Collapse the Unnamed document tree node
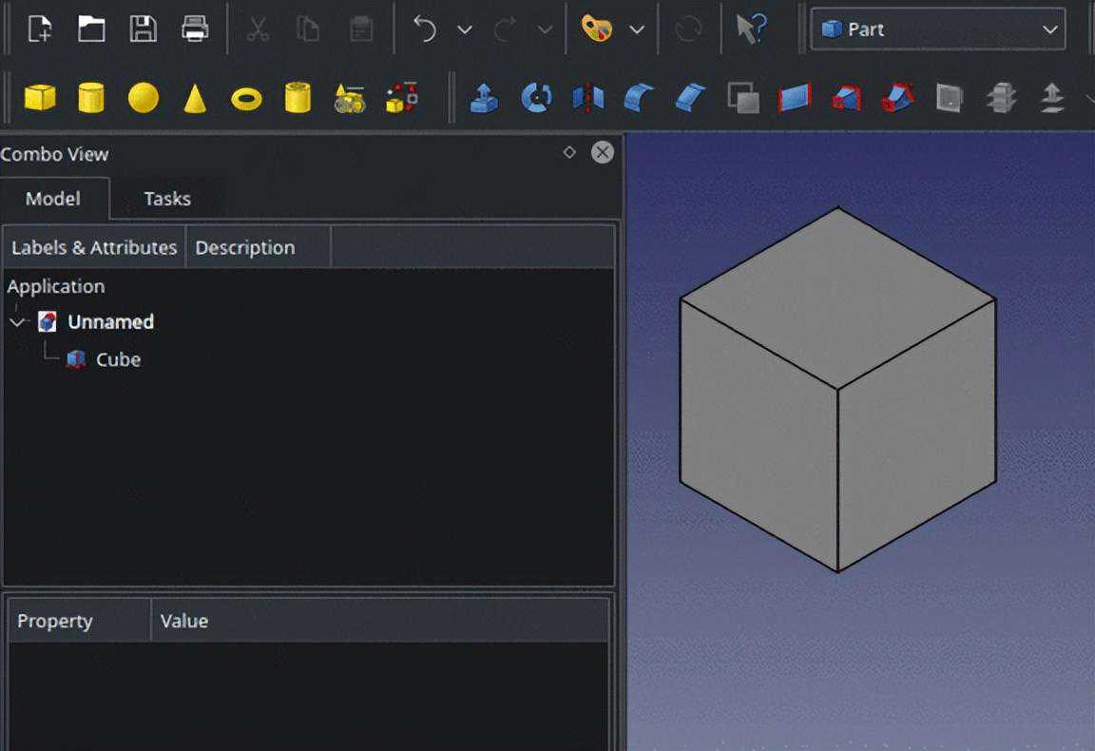This screenshot has height=751, width=1095. pos(17,322)
